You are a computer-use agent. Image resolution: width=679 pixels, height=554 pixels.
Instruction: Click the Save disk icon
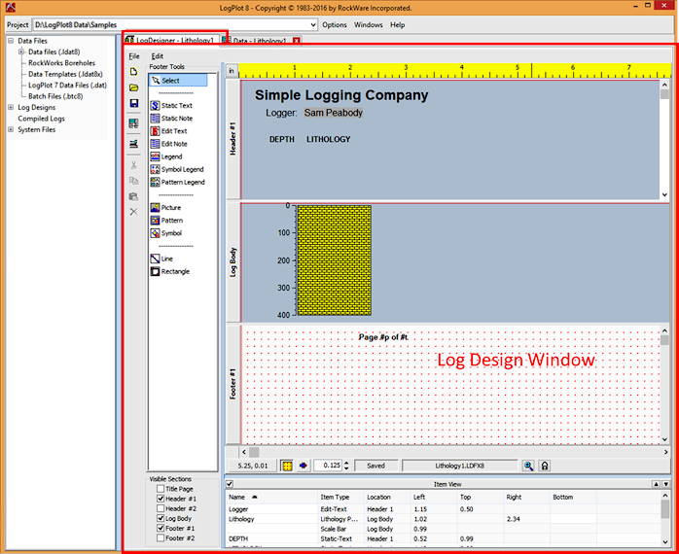pos(133,104)
